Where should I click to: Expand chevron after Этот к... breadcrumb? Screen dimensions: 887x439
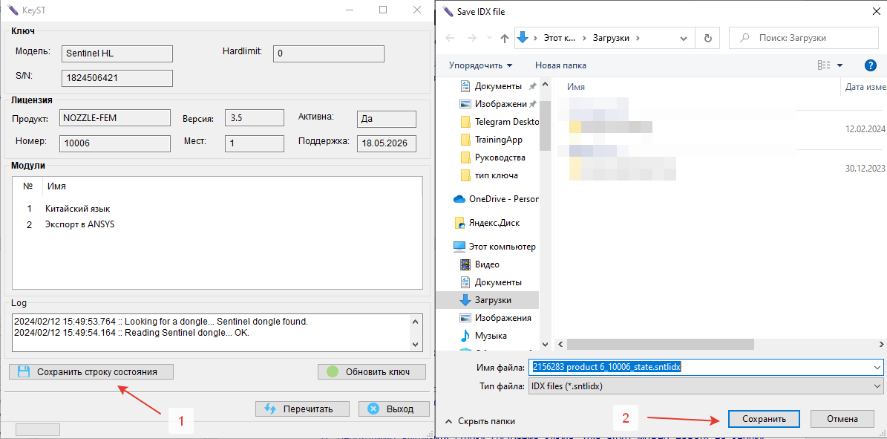click(584, 38)
